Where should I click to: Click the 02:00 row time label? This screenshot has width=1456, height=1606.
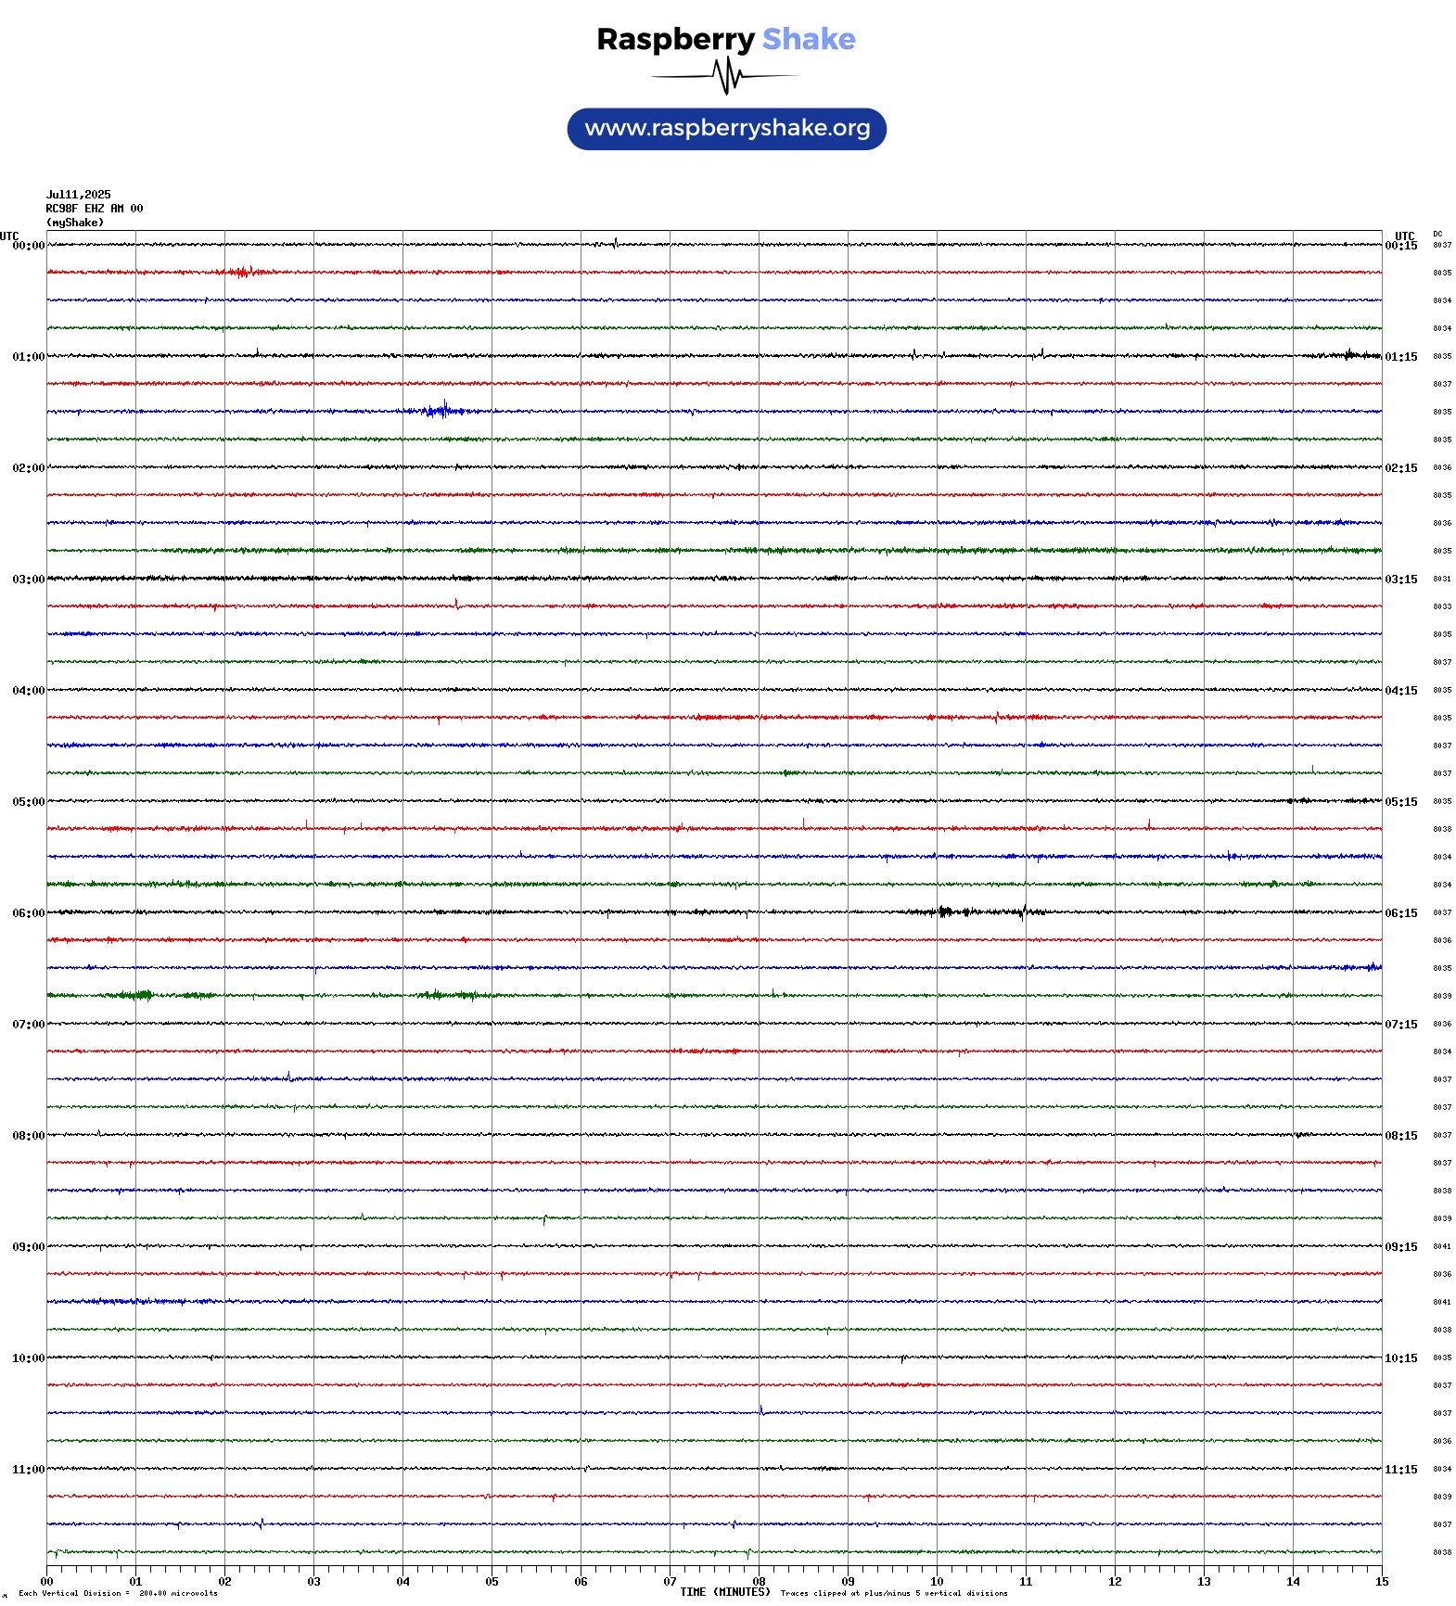click(x=28, y=468)
